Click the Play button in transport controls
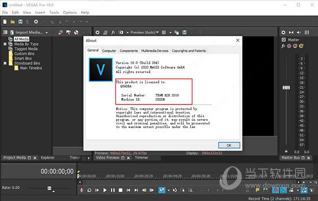Image resolution: width=318 pixels, height=201 pixels. pyautogui.click(x=105, y=190)
